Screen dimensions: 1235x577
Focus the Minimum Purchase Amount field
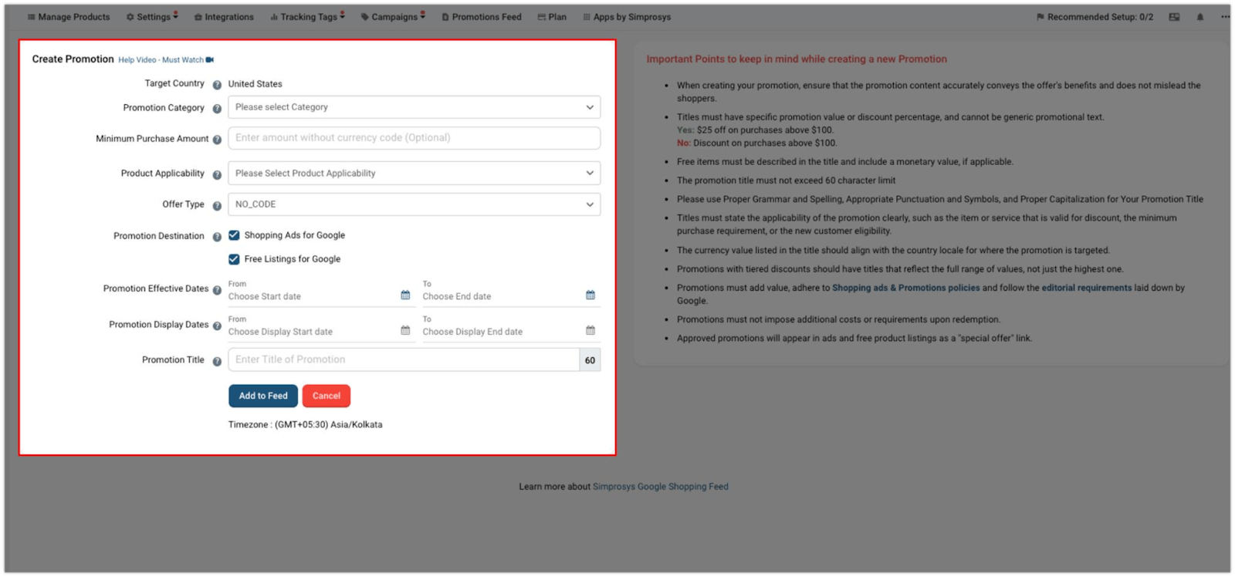[x=414, y=138]
